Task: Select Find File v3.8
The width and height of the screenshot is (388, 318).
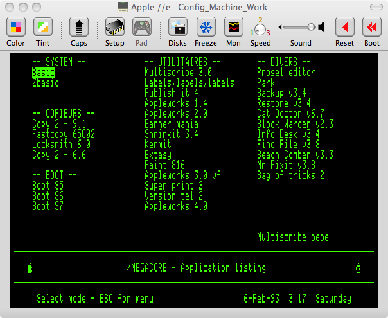Action: coord(288,145)
